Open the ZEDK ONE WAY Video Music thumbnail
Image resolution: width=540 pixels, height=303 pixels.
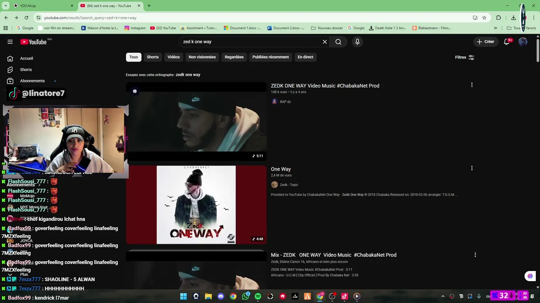[x=196, y=122]
